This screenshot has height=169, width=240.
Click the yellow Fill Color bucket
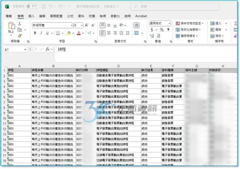click(69, 33)
